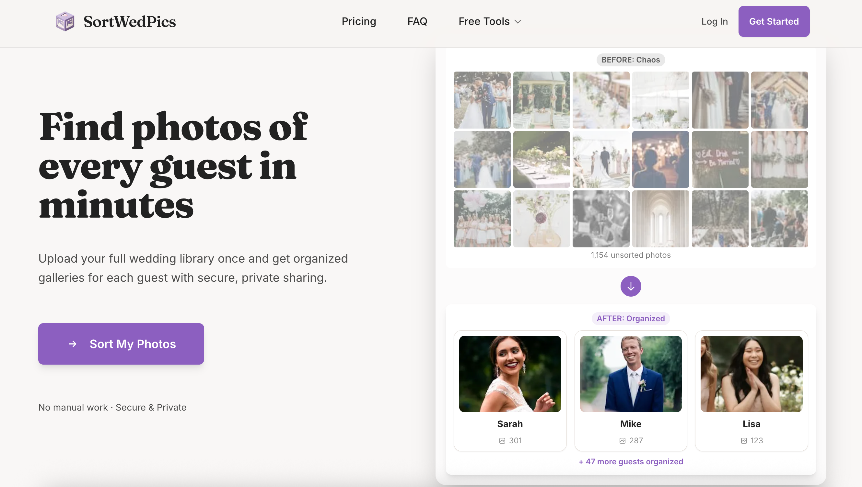The height and width of the screenshot is (487, 862).
Task: Click the SortWedPics brand name
Action: (x=130, y=21)
